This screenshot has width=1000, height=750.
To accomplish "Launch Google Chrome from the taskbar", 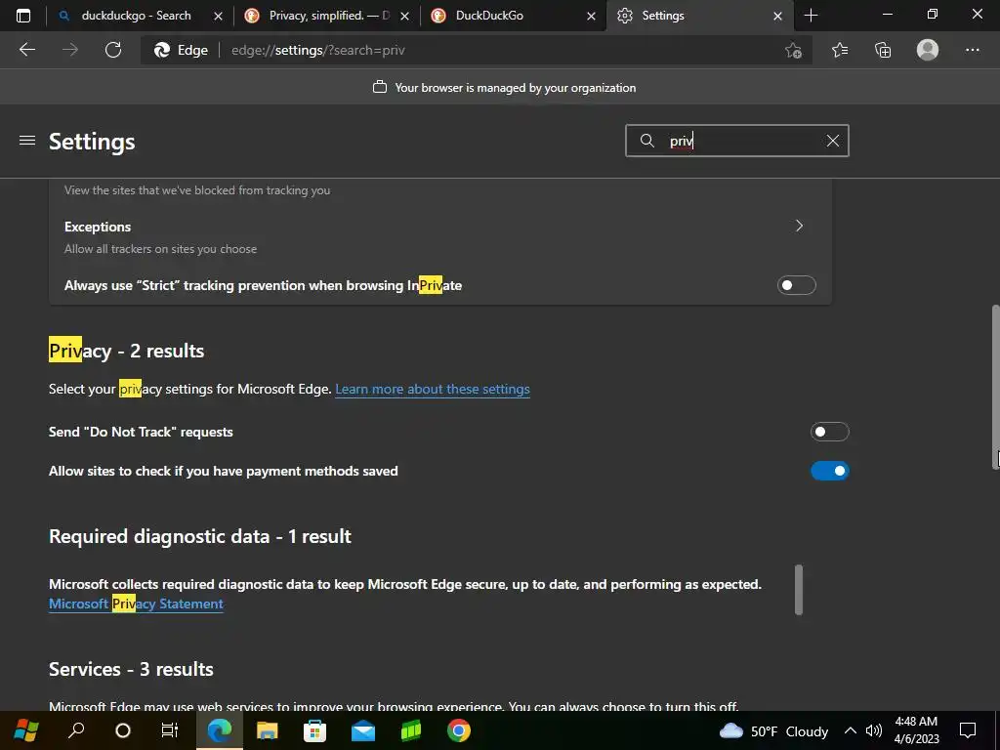I will coord(459,730).
